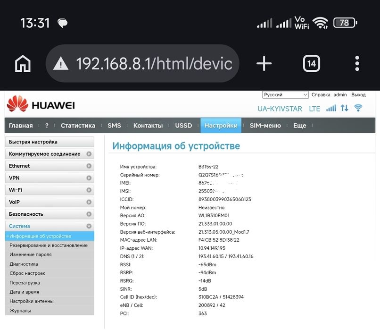Open Сброс настроек page
Viewport: 380px width, 330px height.
point(50,273)
